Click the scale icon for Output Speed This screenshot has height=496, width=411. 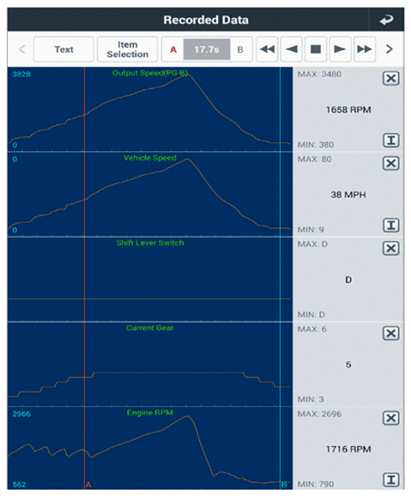click(x=391, y=141)
